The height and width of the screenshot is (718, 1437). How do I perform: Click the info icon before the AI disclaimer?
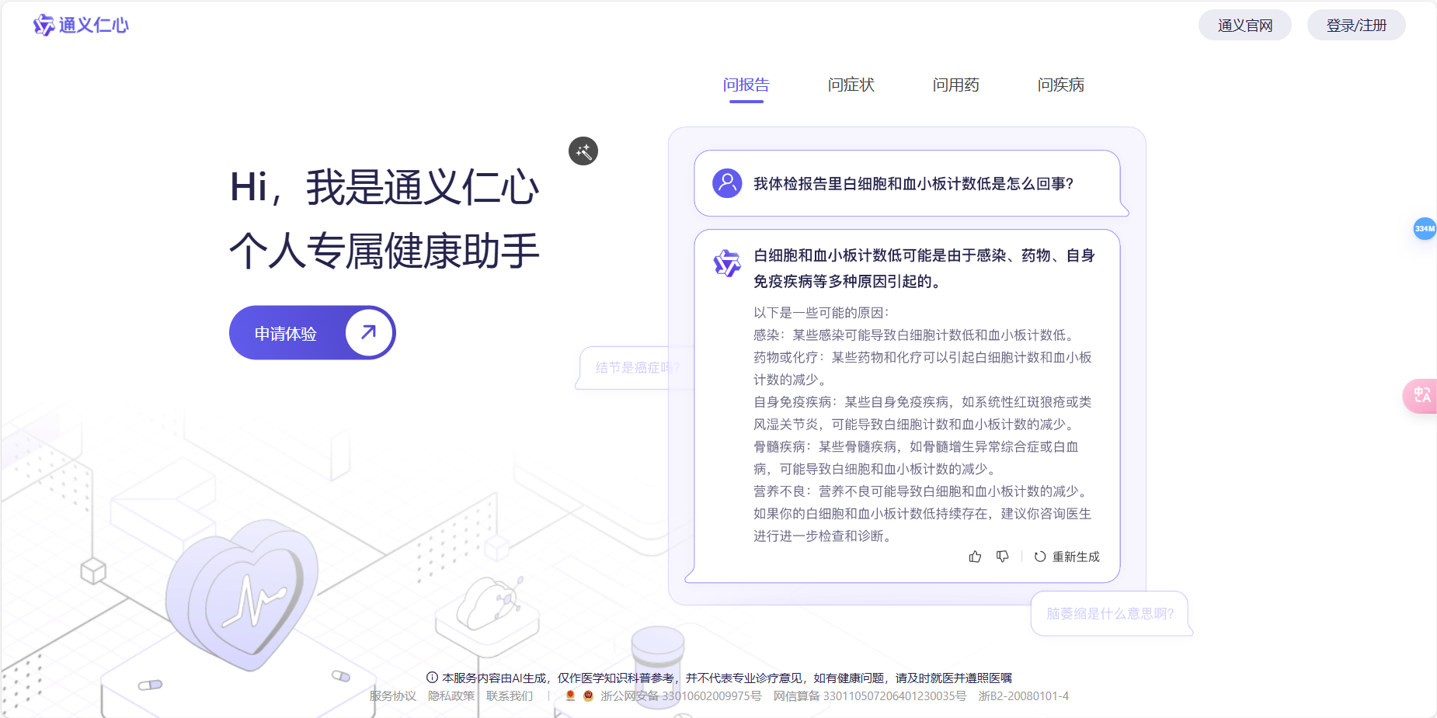(432, 677)
